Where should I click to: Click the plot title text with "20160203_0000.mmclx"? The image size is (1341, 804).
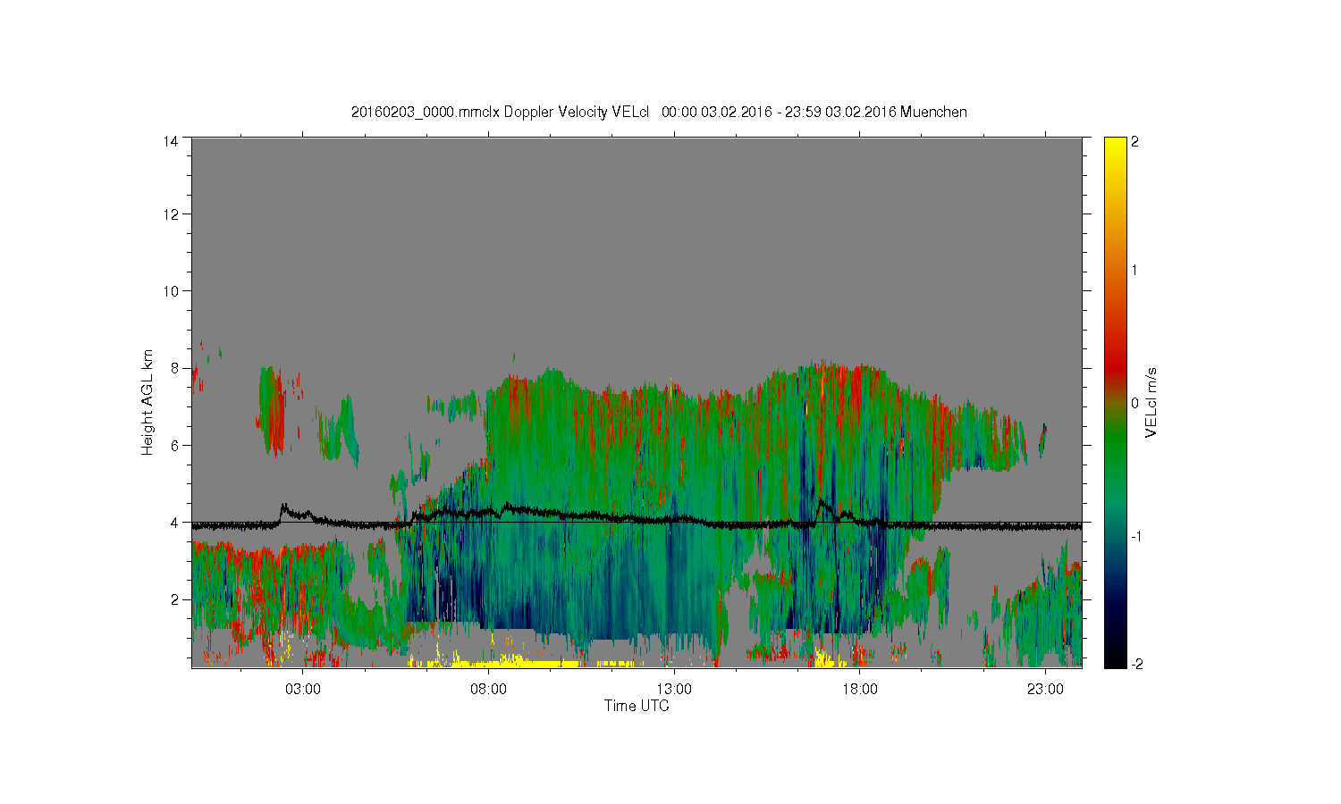[659, 113]
